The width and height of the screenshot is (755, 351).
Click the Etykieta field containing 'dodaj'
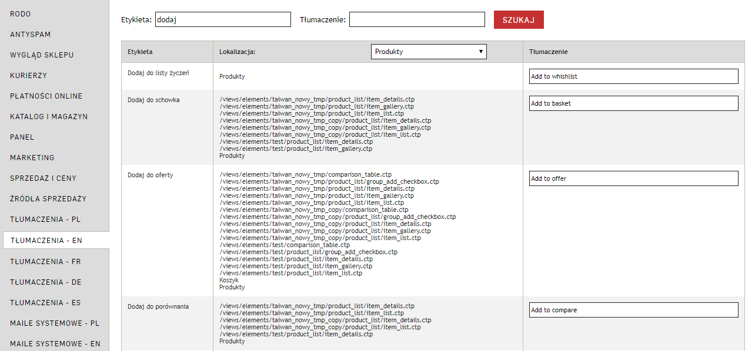point(223,19)
